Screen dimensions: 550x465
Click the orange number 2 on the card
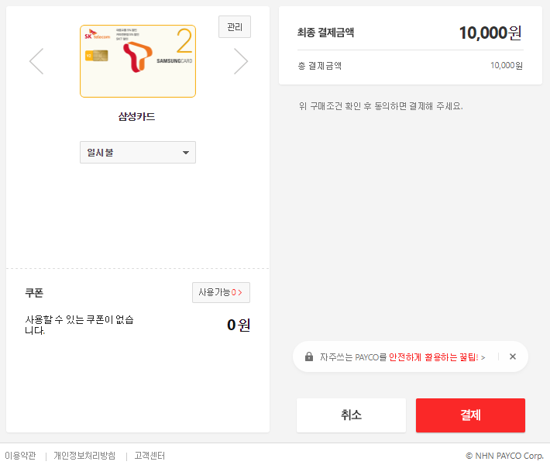point(184,41)
